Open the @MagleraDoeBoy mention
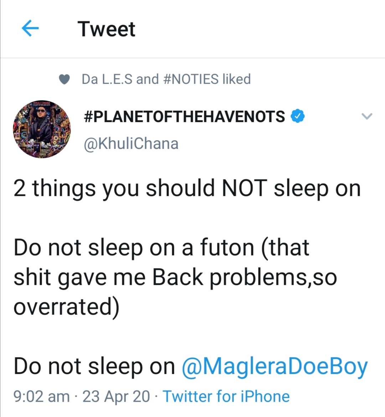 click(274, 367)
